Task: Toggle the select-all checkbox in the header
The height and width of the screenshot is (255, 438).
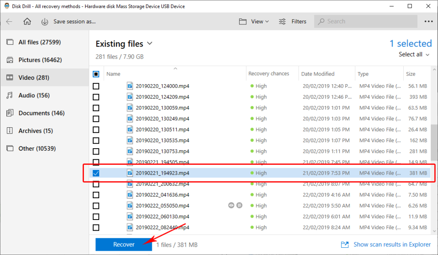Action: [96, 74]
